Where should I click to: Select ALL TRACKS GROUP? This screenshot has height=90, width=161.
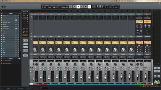click(x=7, y=61)
